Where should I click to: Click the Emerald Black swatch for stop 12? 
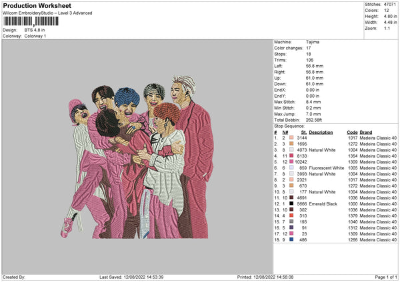(291, 204)
